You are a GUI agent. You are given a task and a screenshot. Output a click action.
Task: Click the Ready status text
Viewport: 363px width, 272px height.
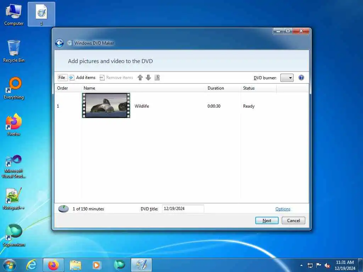pos(249,106)
